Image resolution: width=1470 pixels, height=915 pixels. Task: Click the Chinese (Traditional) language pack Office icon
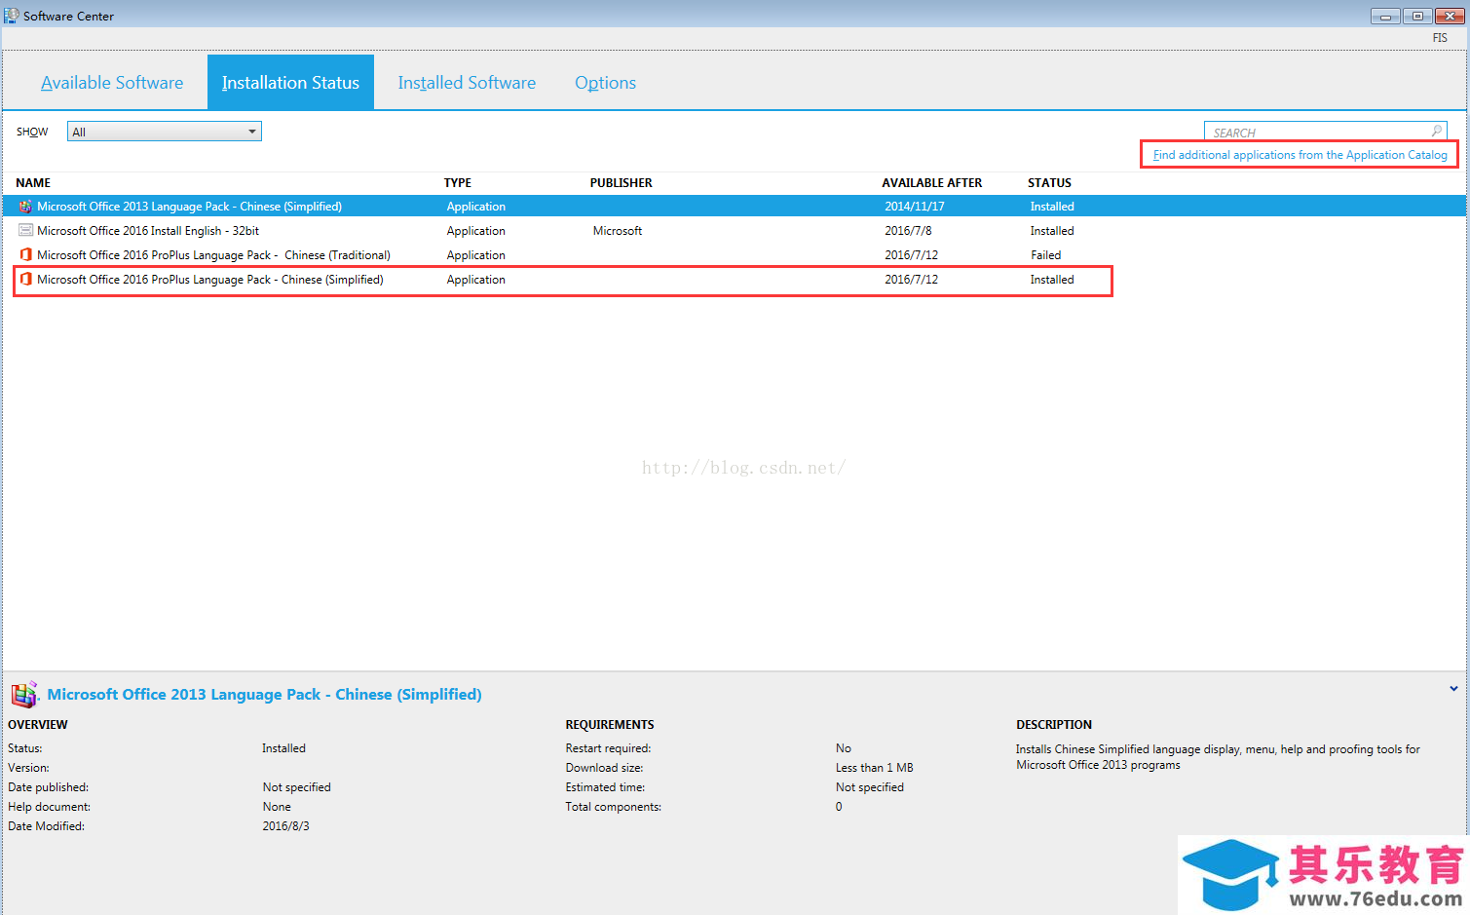click(25, 255)
